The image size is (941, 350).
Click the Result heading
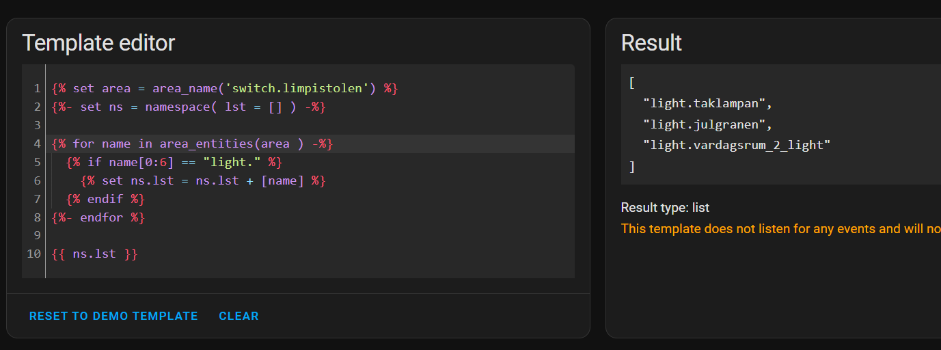tap(651, 43)
